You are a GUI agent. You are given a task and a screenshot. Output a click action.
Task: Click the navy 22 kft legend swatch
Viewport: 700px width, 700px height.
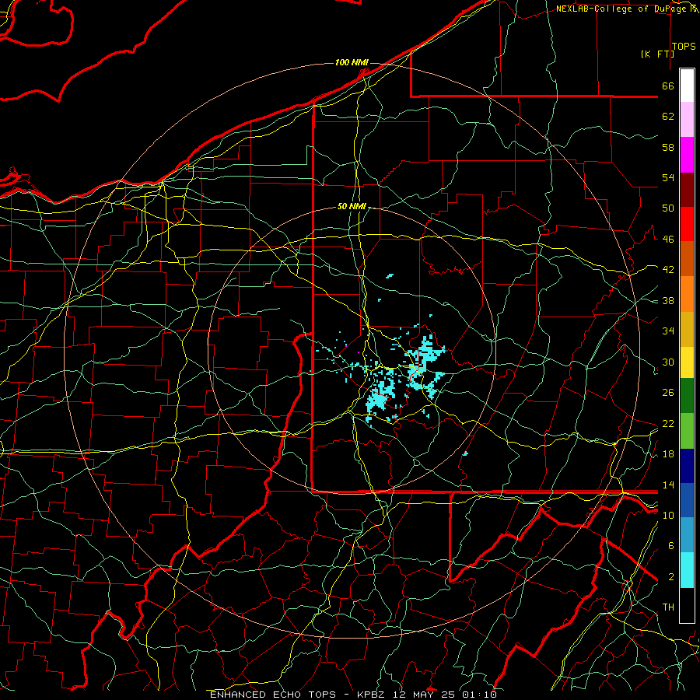[x=687, y=466]
